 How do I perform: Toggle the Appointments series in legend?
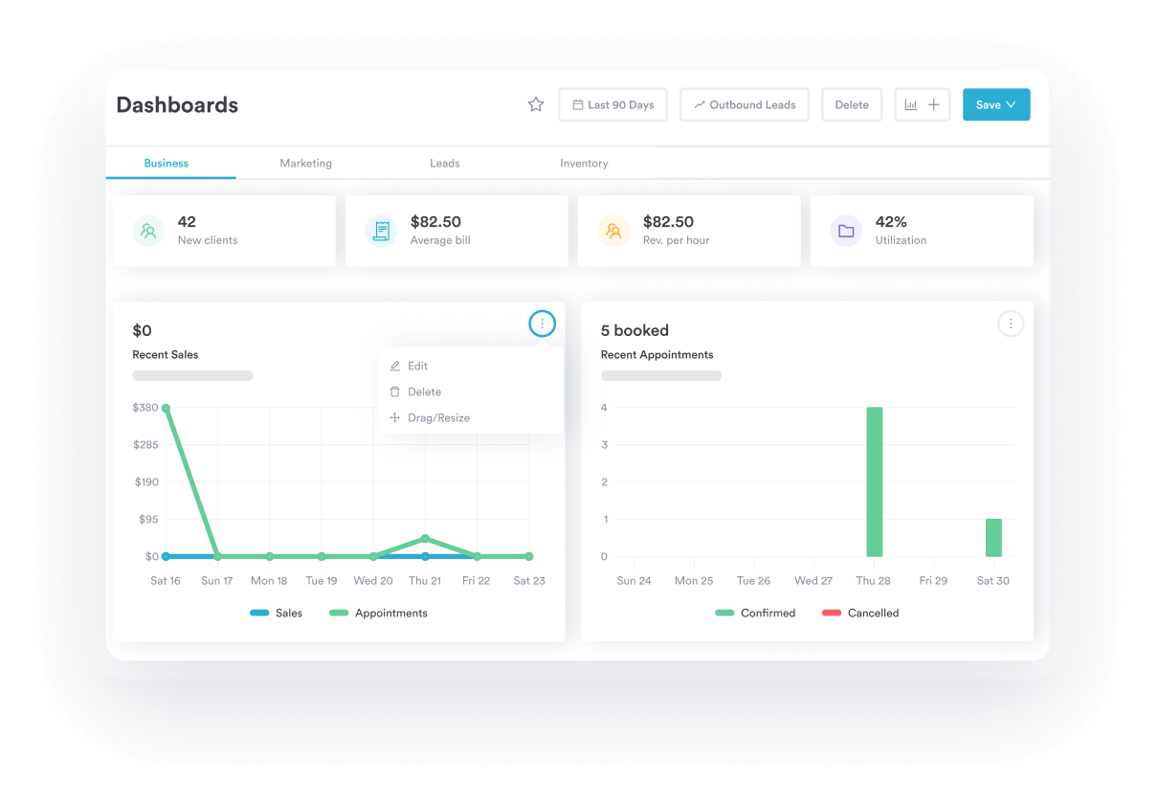[x=379, y=613]
